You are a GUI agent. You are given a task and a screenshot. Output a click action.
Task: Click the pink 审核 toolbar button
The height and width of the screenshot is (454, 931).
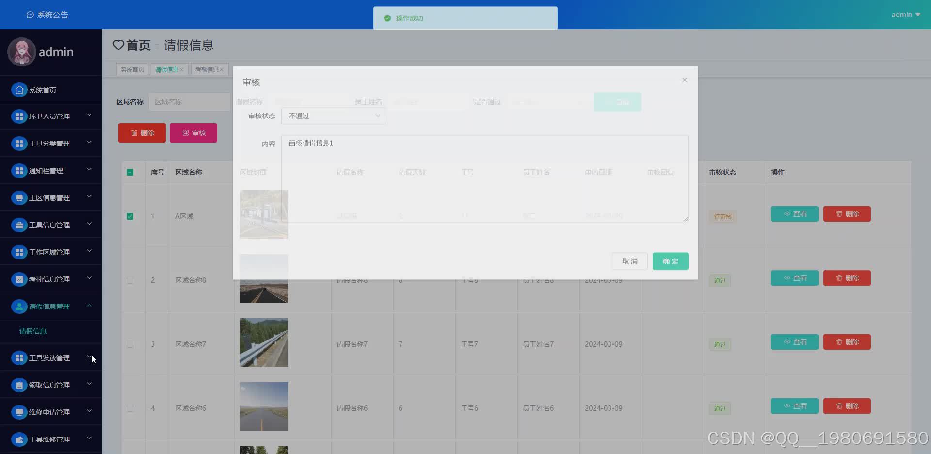point(193,133)
